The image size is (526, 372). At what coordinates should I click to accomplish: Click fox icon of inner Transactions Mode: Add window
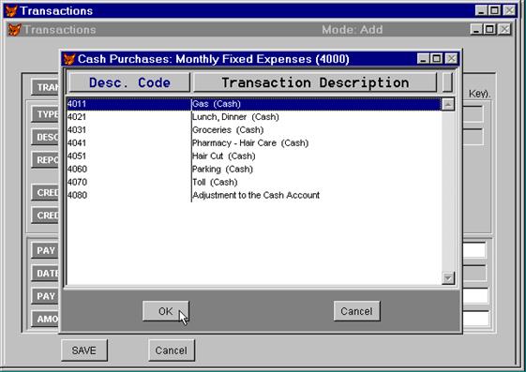point(14,30)
